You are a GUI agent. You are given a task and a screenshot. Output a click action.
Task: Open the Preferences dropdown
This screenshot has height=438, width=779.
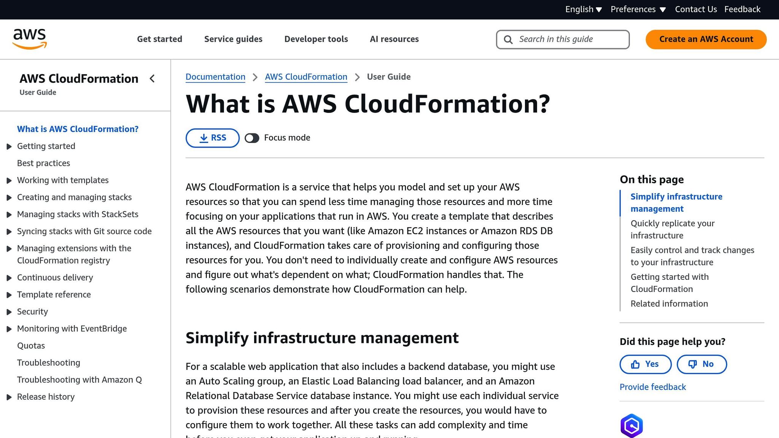point(638,10)
